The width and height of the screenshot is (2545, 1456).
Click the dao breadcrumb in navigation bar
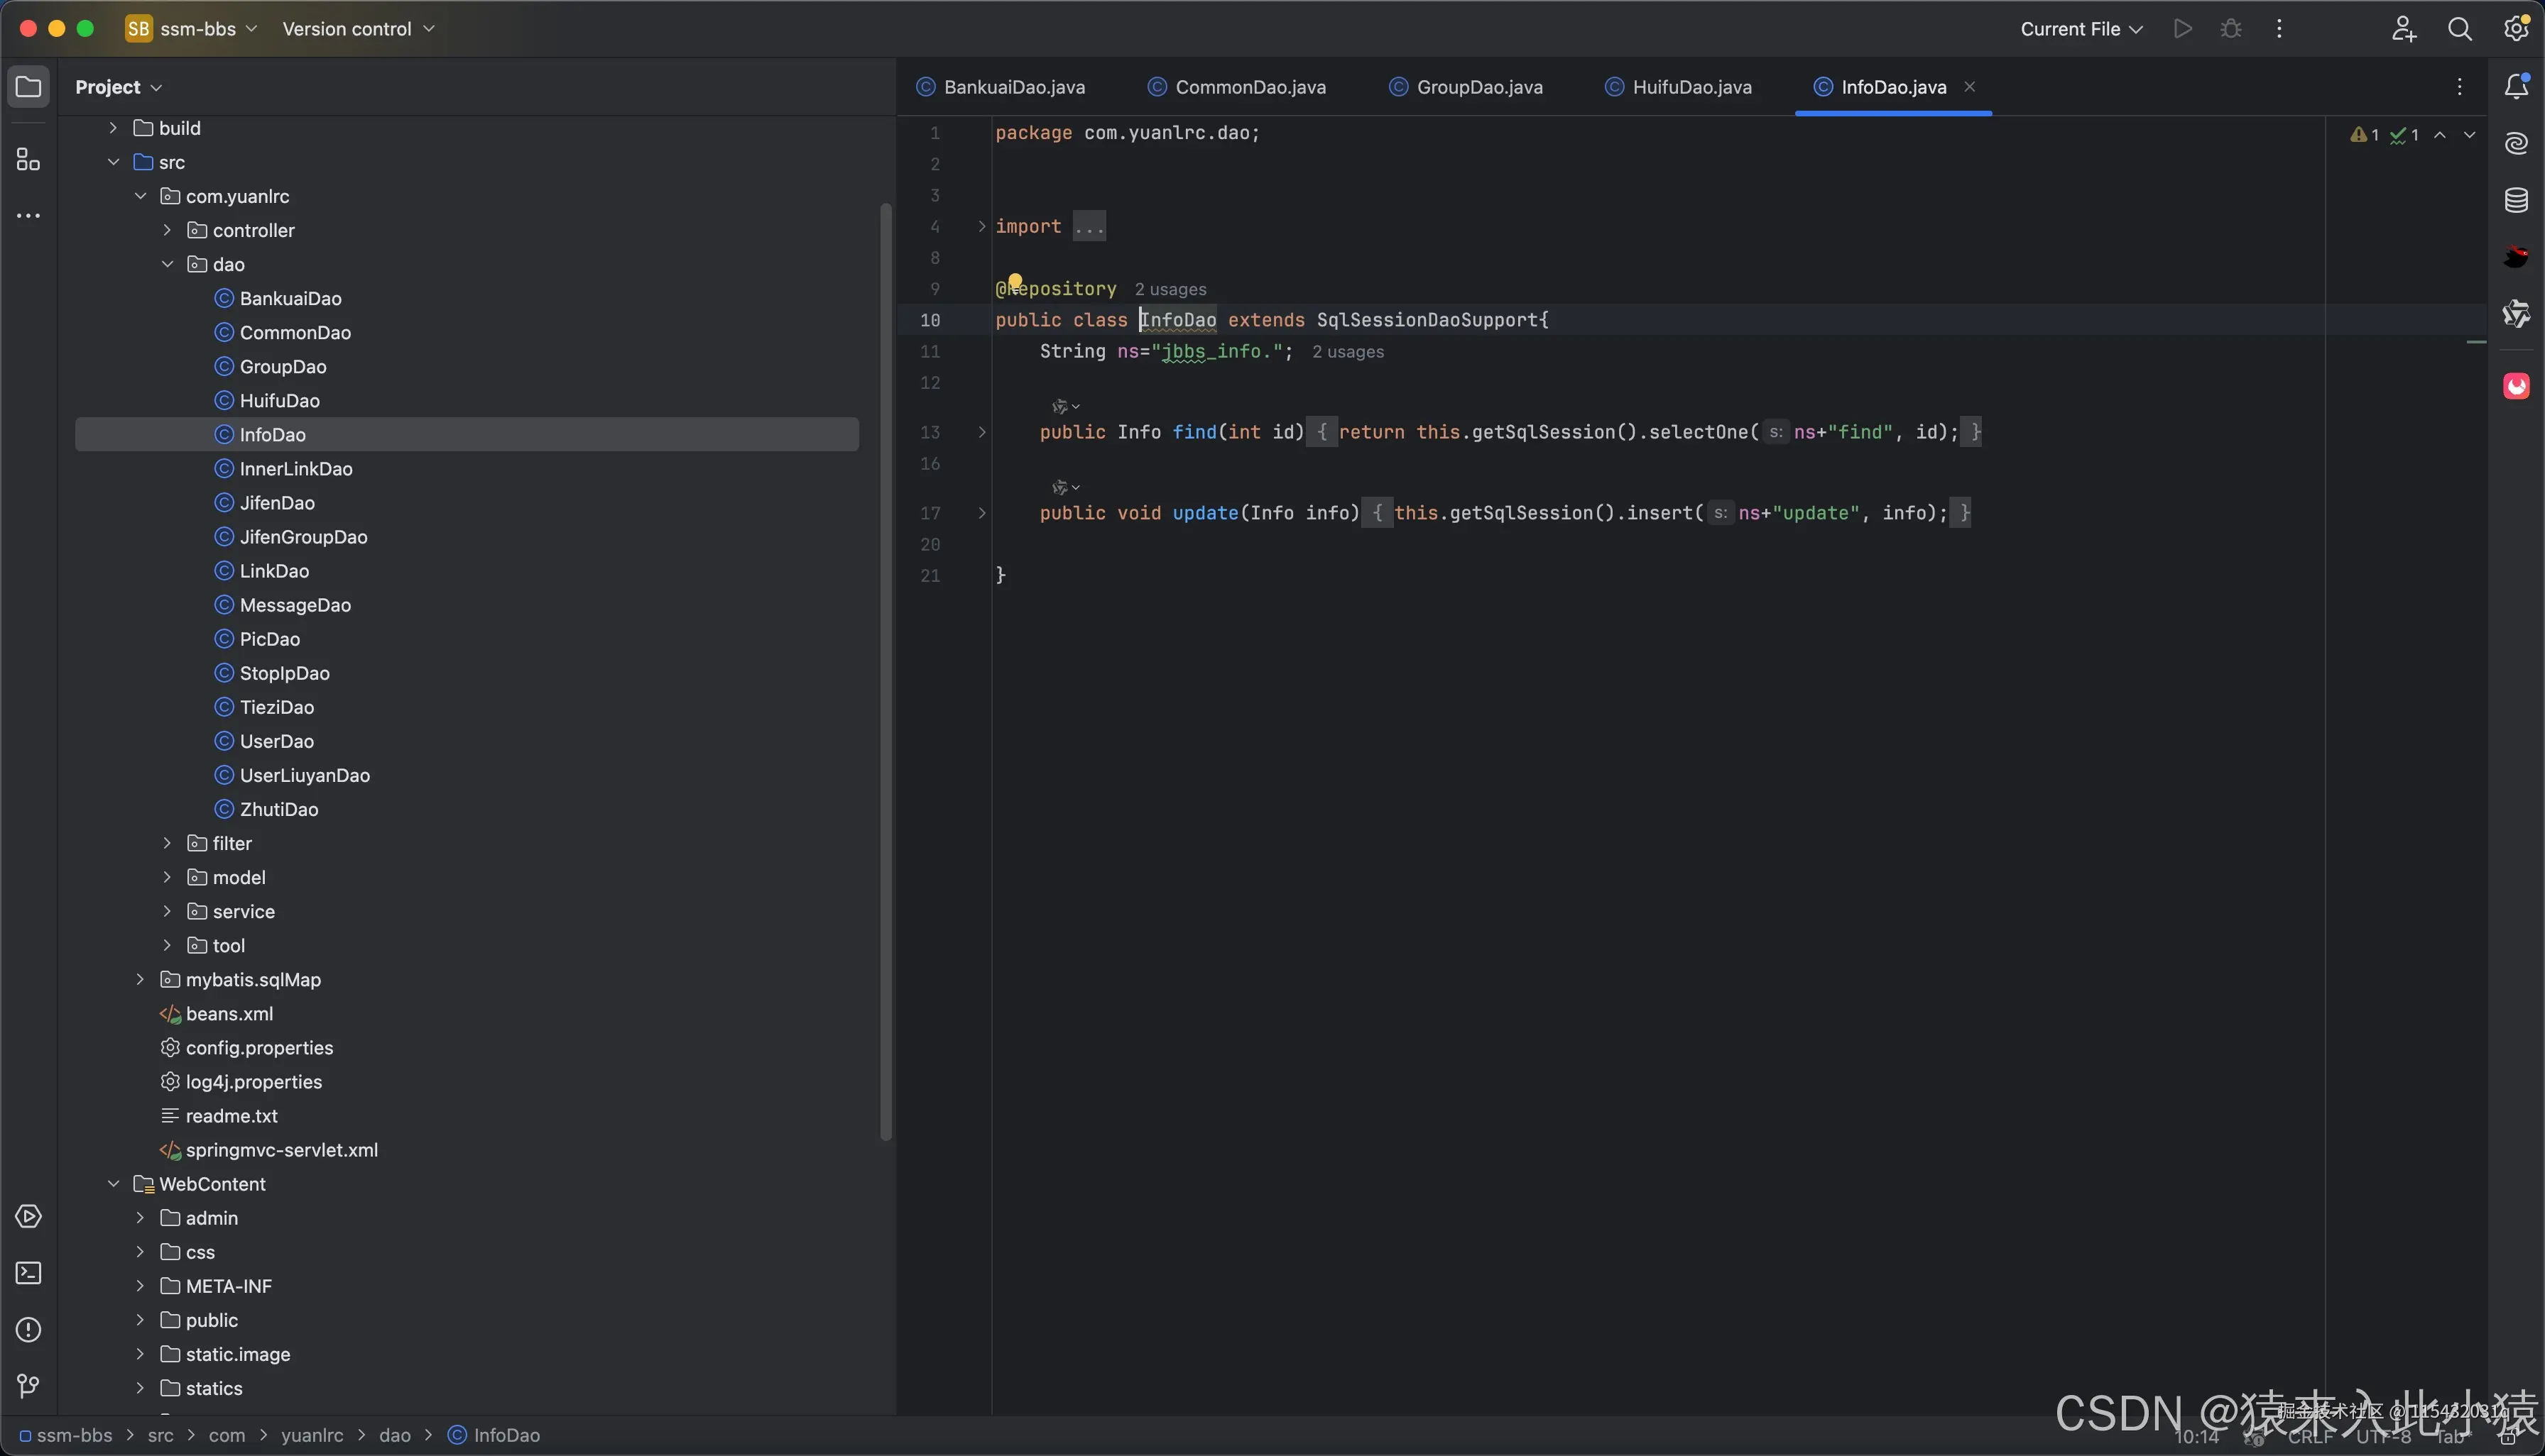pyautogui.click(x=394, y=1435)
